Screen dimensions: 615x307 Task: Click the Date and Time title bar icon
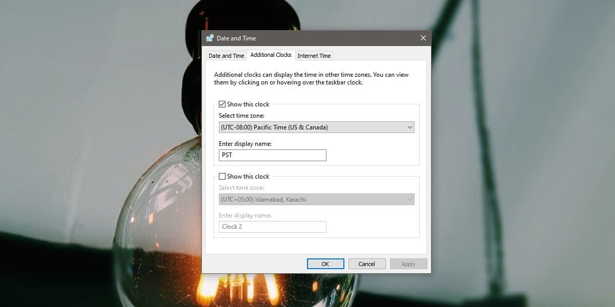[x=210, y=38]
